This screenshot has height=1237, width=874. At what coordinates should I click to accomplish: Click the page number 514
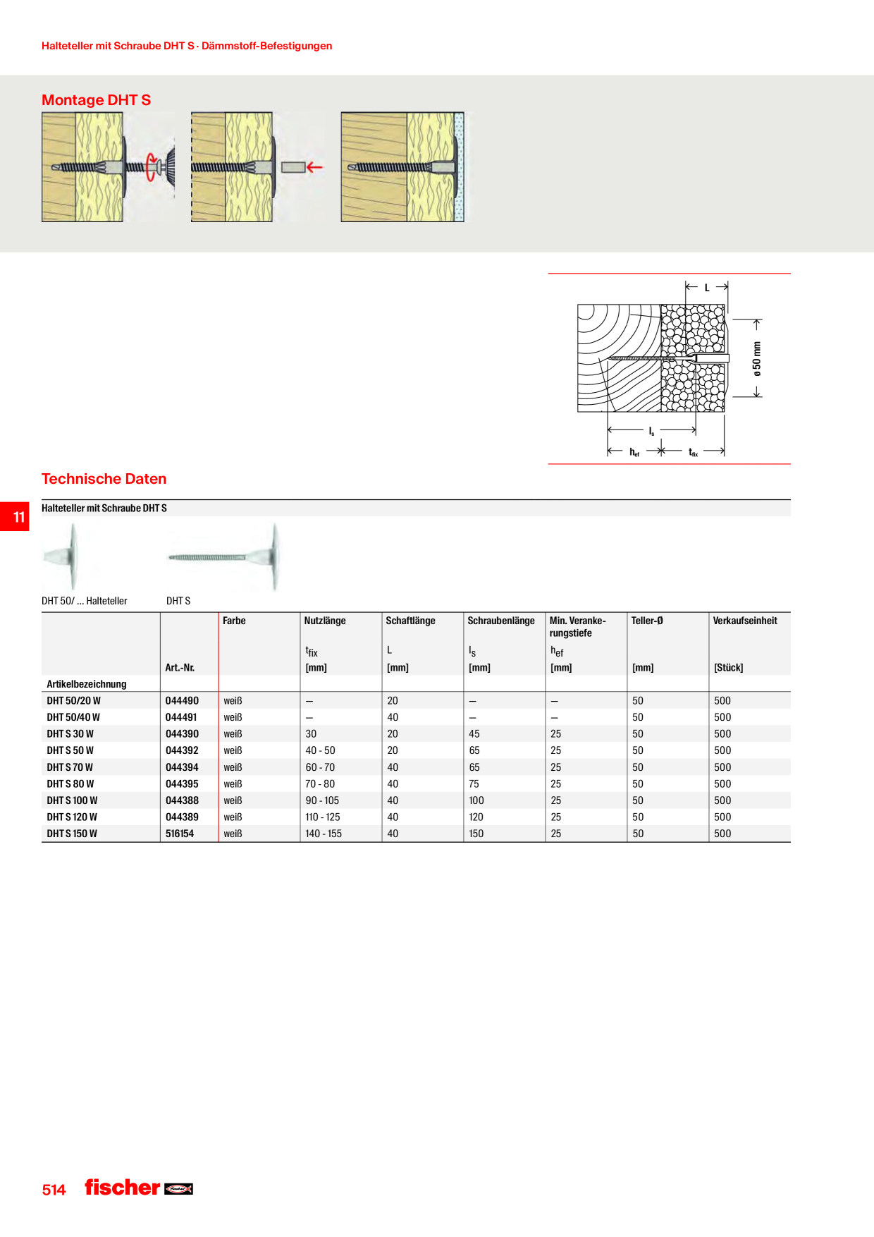pos(54,1190)
